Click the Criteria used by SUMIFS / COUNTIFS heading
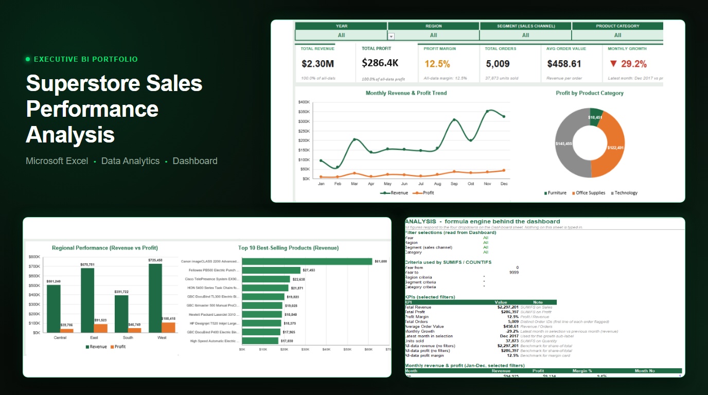708x395 pixels. (448, 262)
